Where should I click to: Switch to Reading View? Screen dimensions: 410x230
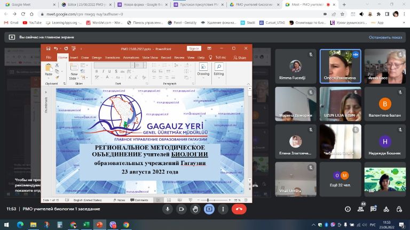coord(179,200)
